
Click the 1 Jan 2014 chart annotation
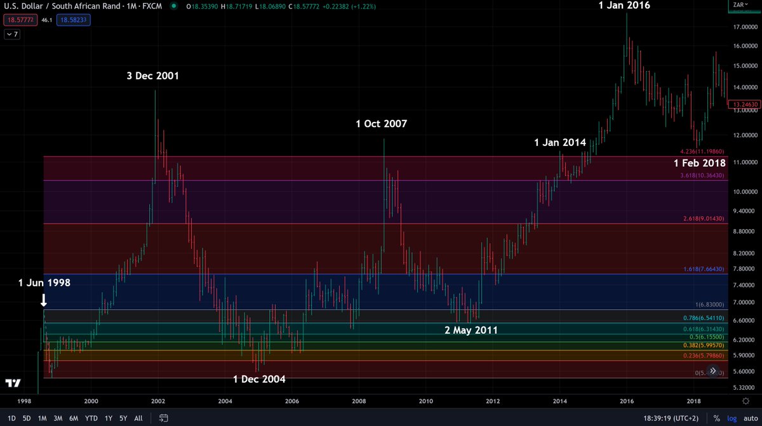click(x=560, y=143)
